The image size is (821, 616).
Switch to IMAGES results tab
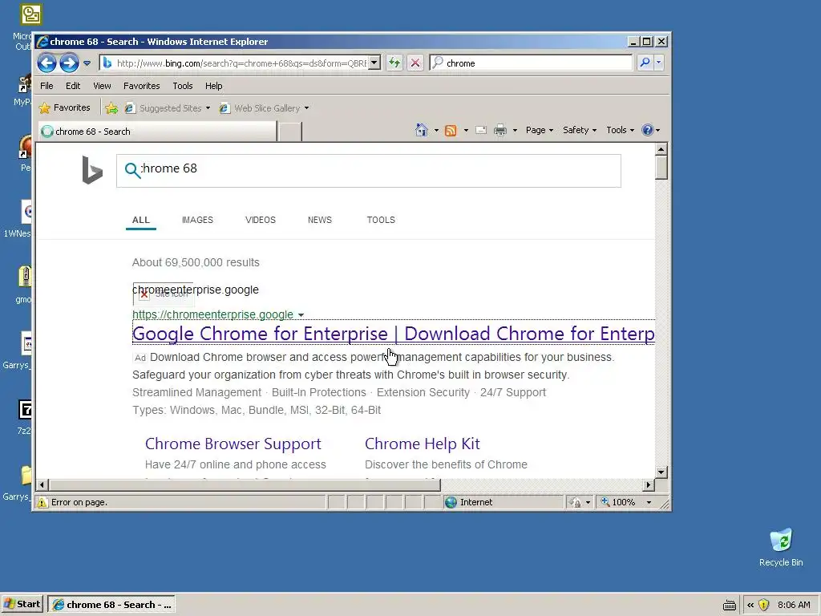tap(197, 220)
